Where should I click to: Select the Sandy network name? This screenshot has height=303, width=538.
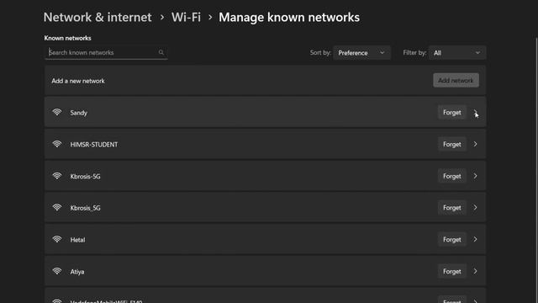click(78, 113)
